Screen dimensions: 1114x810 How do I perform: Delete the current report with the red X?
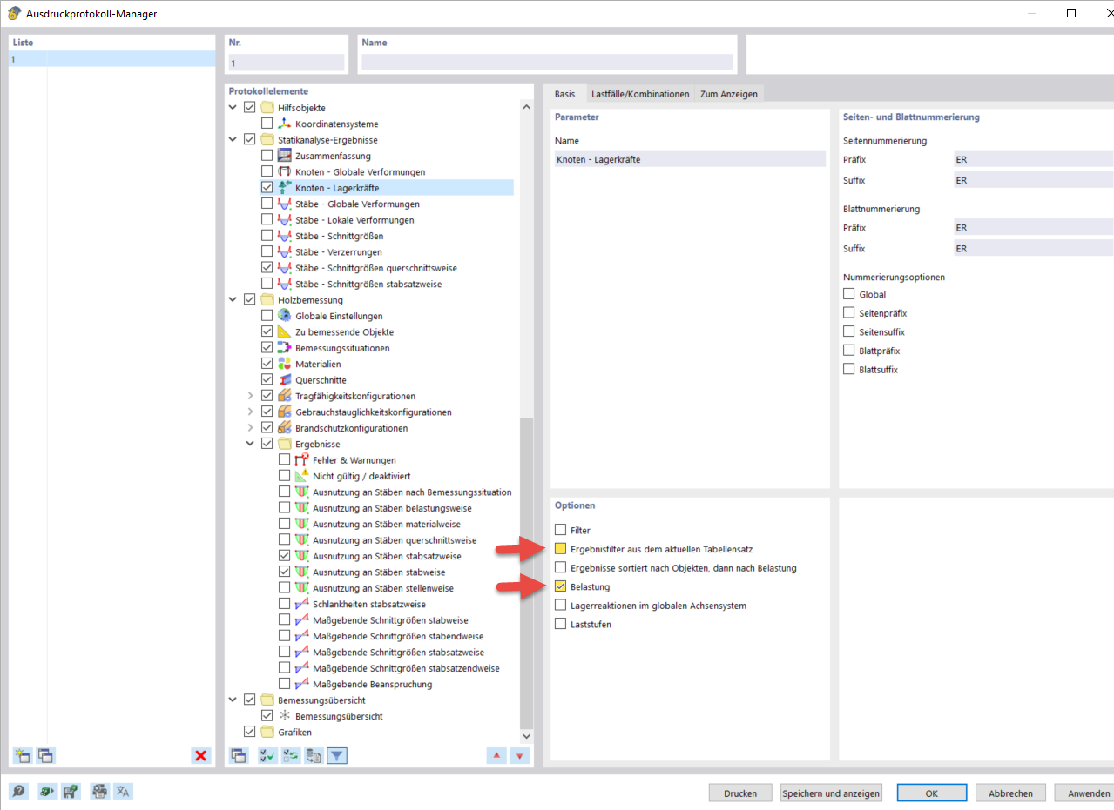[200, 756]
